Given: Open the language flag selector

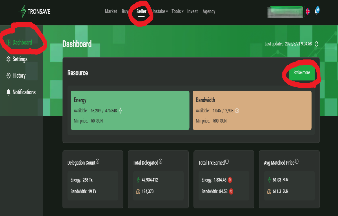Looking at the screenshot, I should click(308, 12).
